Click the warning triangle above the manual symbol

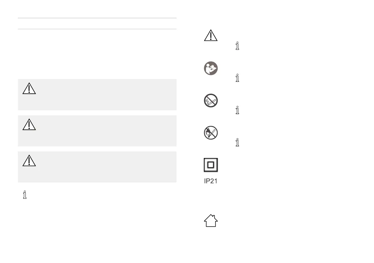click(211, 35)
